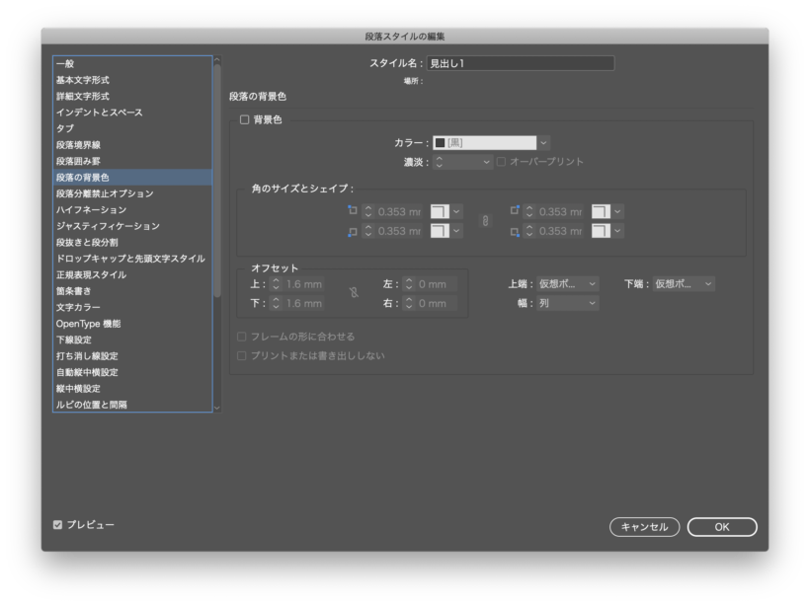This screenshot has width=810, height=606.
Task: Click the bottom-right corner icon
Action: pos(514,231)
